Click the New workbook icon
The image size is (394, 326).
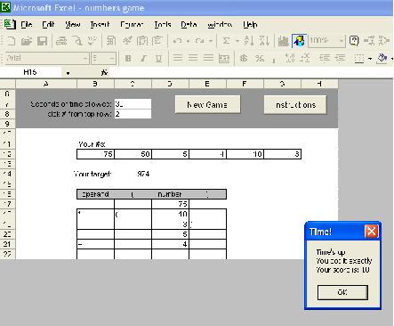[x=11, y=41]
